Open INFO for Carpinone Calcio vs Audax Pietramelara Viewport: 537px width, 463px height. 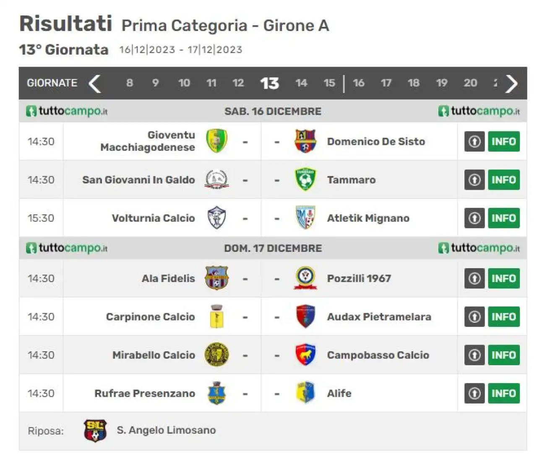coord(504,317)
